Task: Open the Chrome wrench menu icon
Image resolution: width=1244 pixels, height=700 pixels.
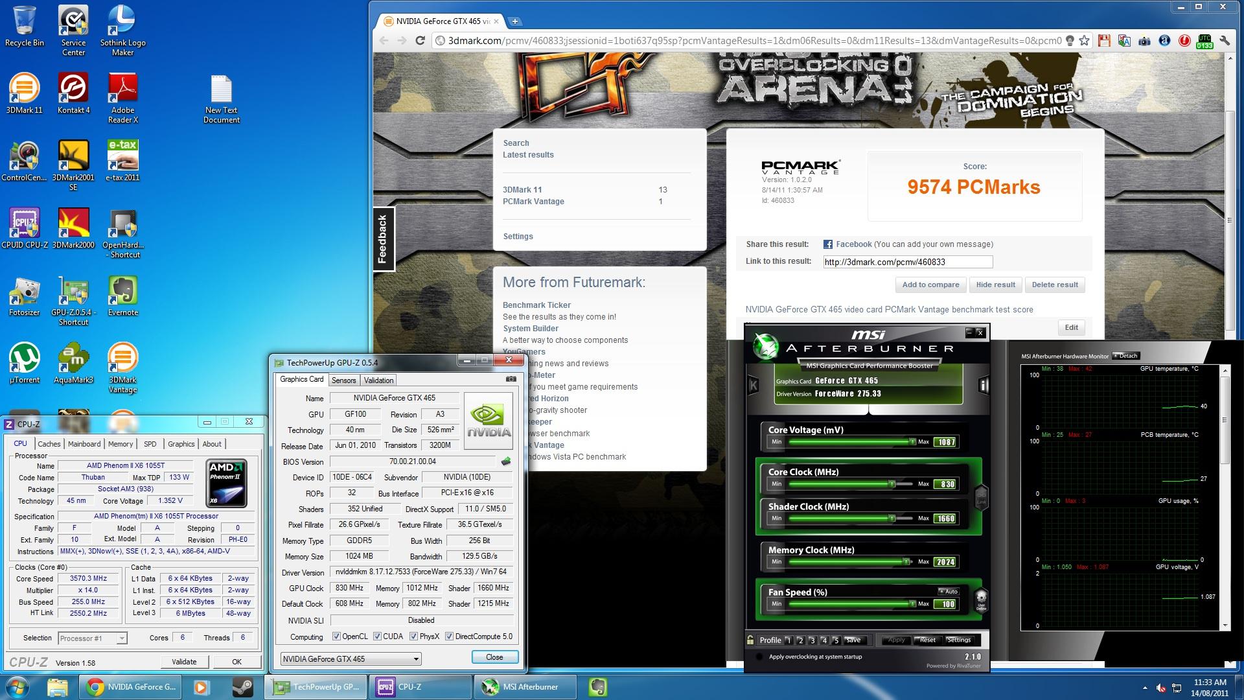Action: (x=1224, y=40)
